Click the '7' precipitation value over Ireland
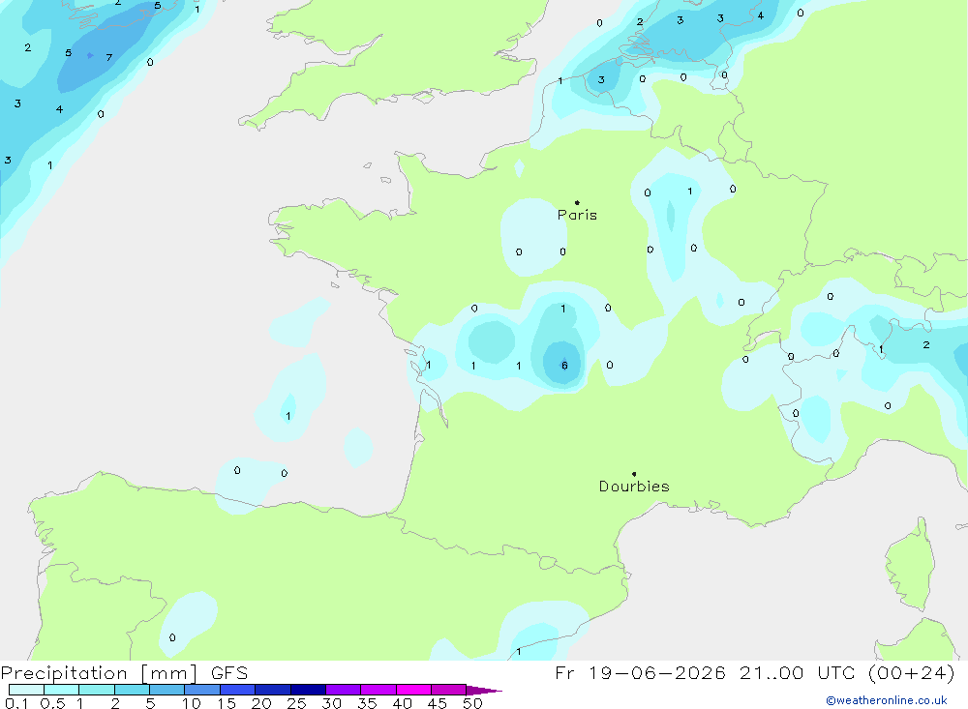The image size is (968, 709). pyautogui.click(x=109, y=57)
